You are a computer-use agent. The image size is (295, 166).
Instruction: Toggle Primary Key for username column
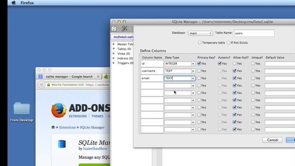pos(199,71)
